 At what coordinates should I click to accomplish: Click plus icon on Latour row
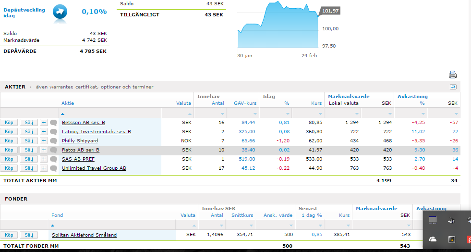[44, 132]
